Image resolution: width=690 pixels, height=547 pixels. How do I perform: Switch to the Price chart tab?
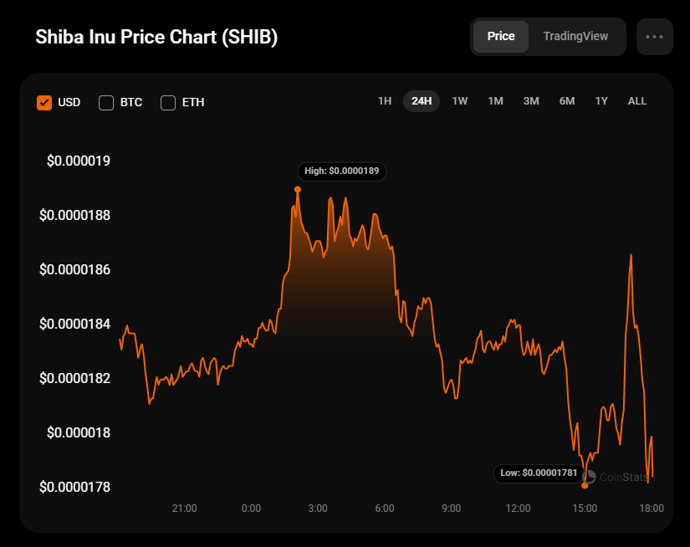(501, 37)
